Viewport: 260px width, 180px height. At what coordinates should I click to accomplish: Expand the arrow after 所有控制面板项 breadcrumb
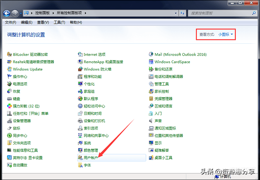(x=85, y=13)
